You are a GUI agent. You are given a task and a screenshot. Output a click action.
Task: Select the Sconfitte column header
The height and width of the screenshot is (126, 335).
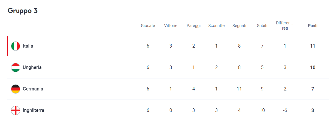[216, 26]
